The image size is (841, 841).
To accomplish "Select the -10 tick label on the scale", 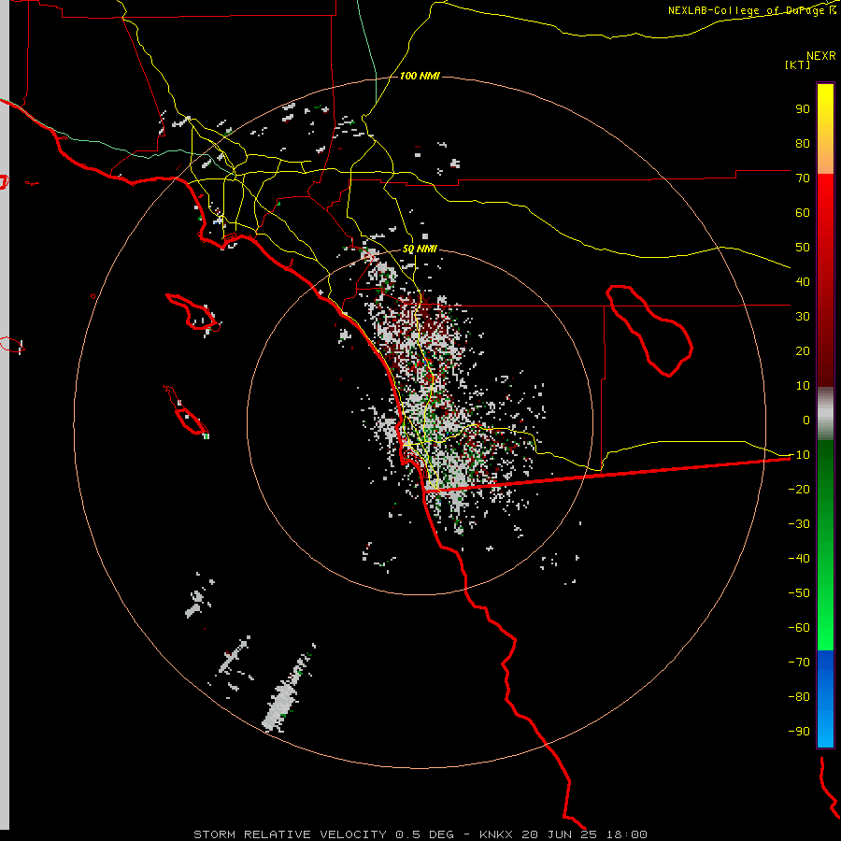I will [799, 455].
